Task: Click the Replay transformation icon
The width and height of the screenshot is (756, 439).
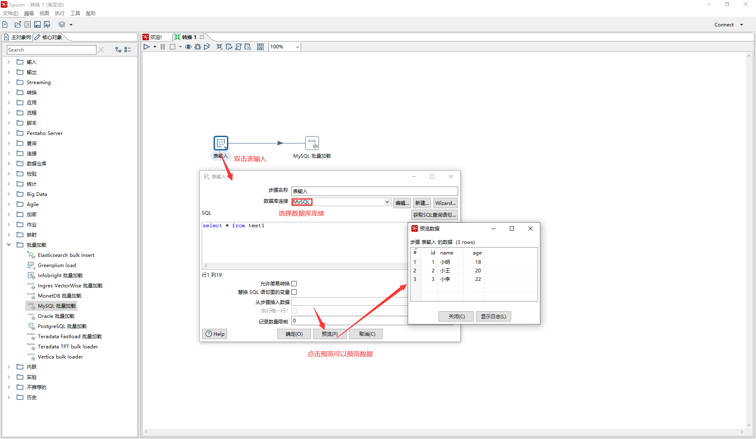Action: tap(207, 47)
